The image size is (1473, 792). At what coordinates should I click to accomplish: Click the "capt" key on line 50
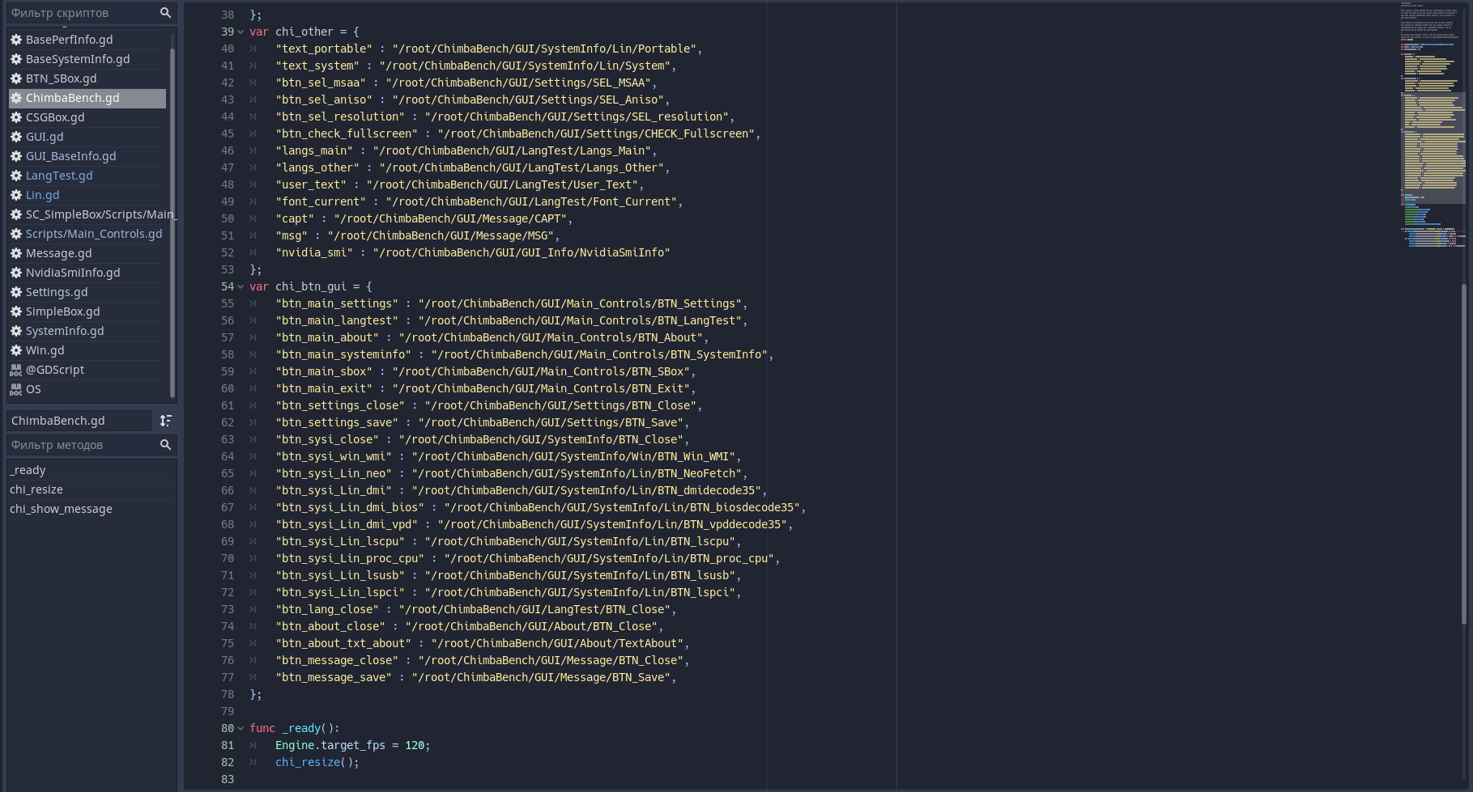pos(295,219)
